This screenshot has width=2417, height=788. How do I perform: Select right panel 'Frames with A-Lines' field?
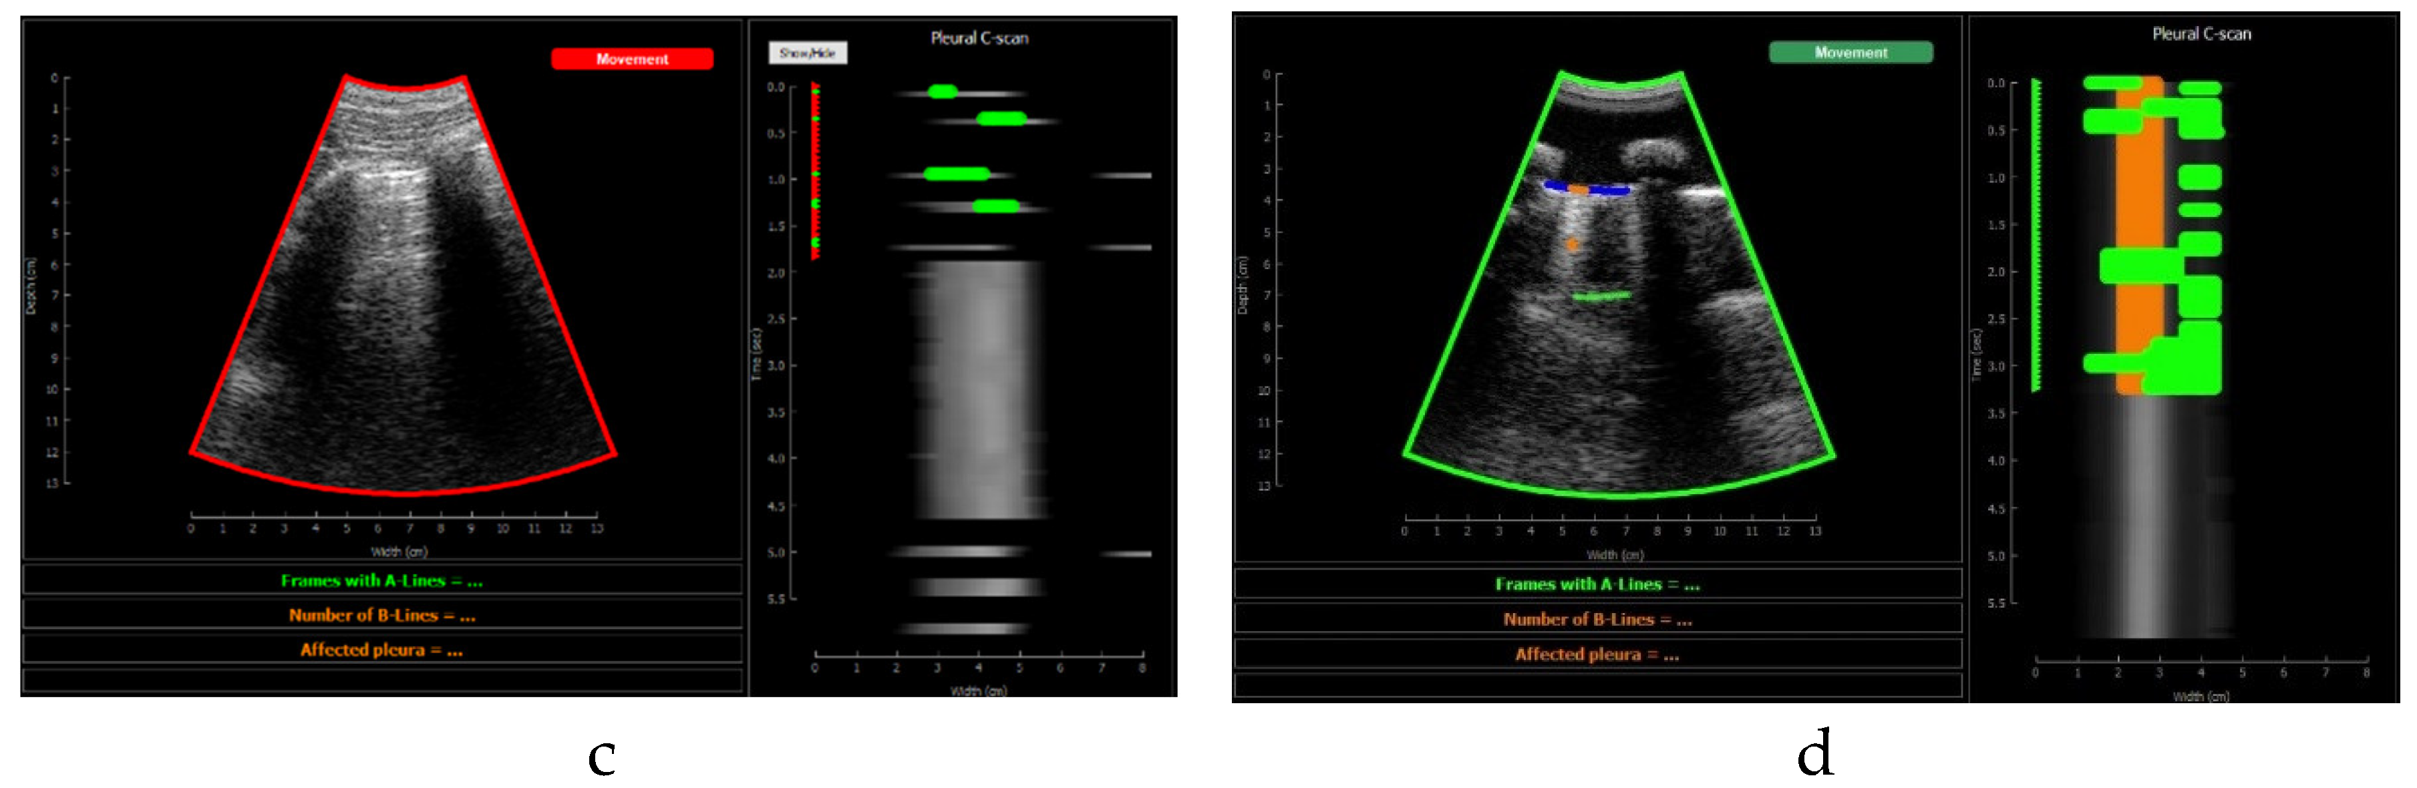pyautogui.click(x=1597, y=584)
